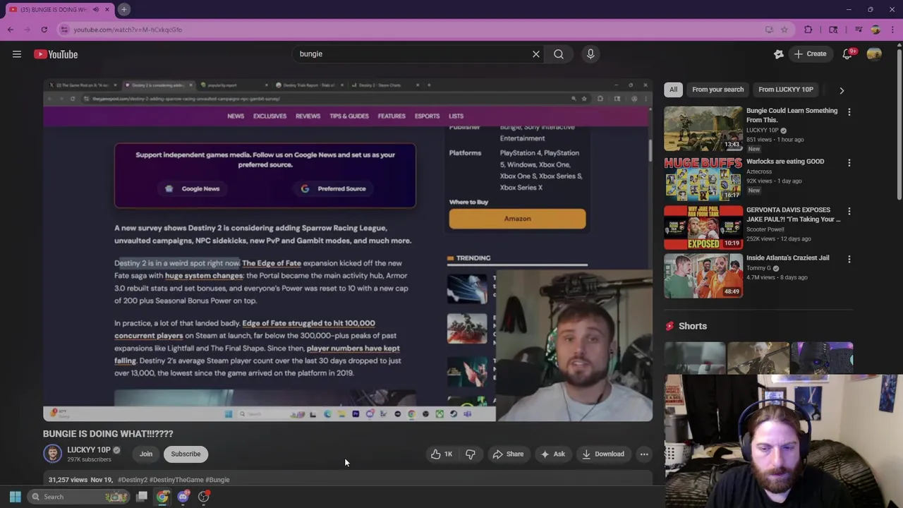Open the Windows Start button

[15, 497]
